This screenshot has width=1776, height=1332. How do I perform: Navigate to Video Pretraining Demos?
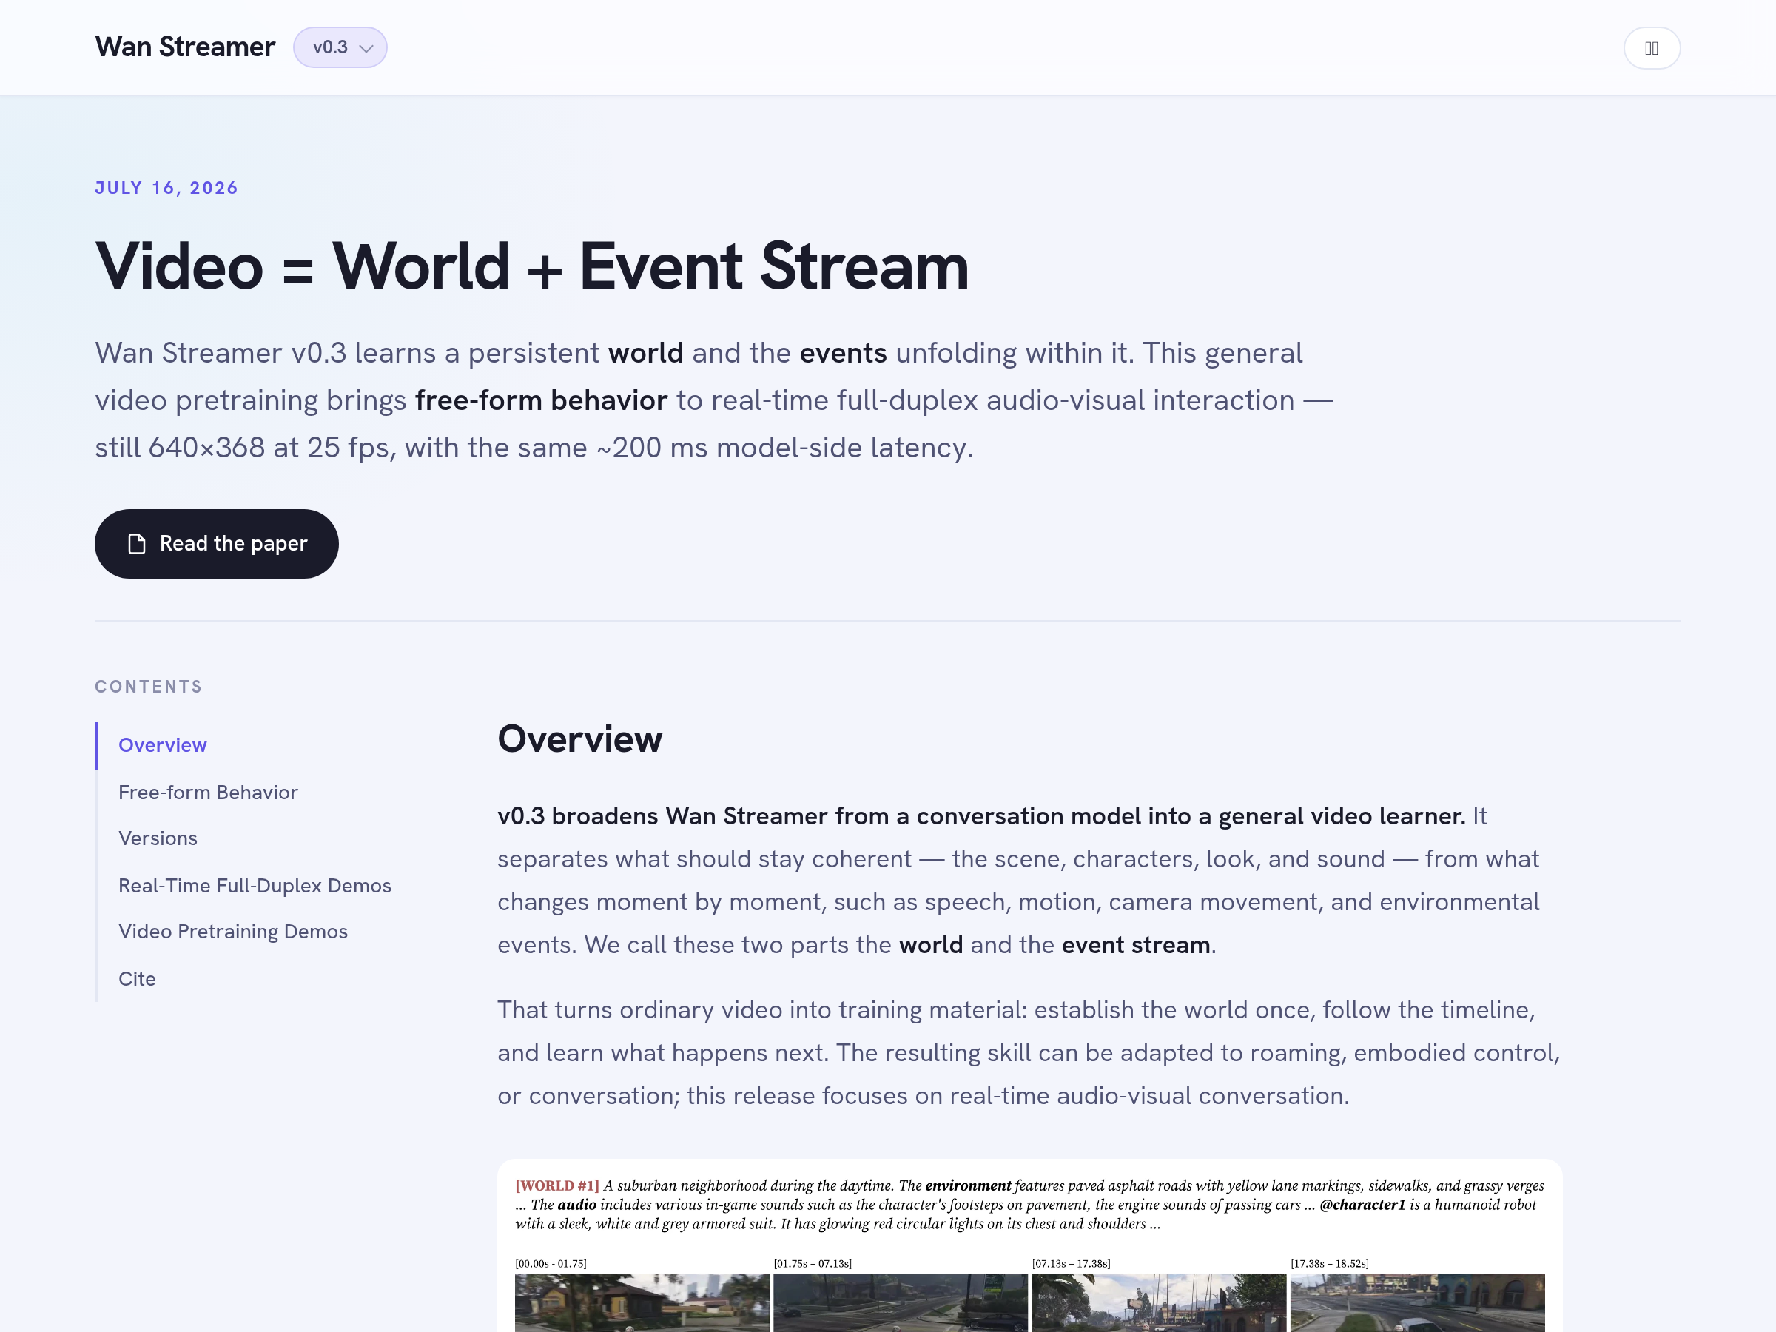coord(233,932)
